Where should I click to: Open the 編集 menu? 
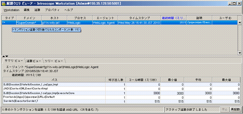point(27,10)
